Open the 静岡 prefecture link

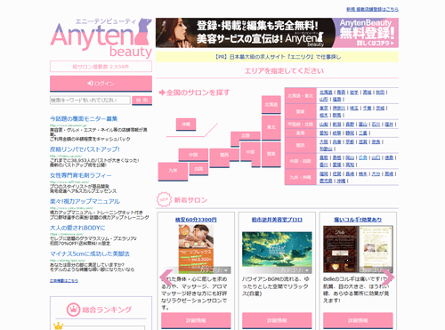[350, 133]
